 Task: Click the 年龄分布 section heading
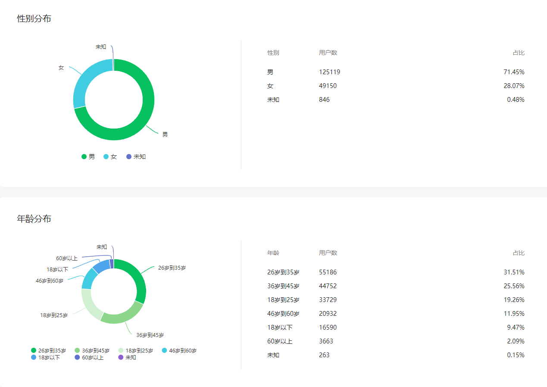(x=34, y=219)
